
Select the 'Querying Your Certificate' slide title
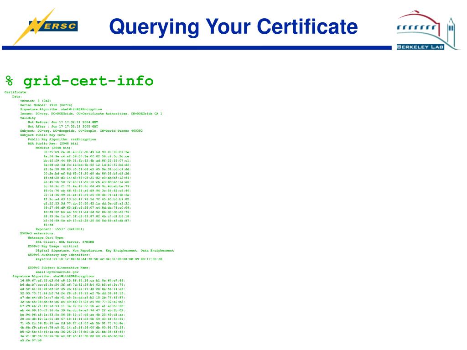[233, 27]
